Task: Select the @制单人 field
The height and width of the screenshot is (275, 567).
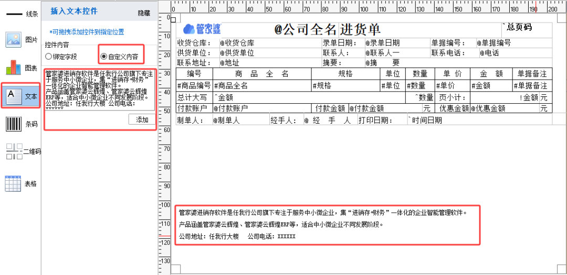Action: pos(226,120)
